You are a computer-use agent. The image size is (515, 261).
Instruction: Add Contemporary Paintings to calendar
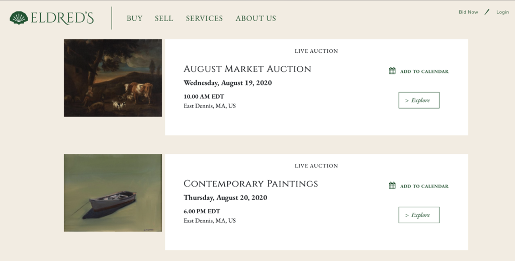[x=424, y=186]
